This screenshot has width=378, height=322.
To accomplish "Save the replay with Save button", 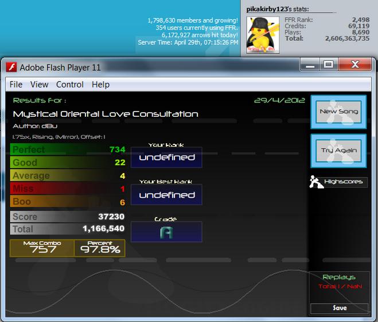I will click(x=340, y=308).
